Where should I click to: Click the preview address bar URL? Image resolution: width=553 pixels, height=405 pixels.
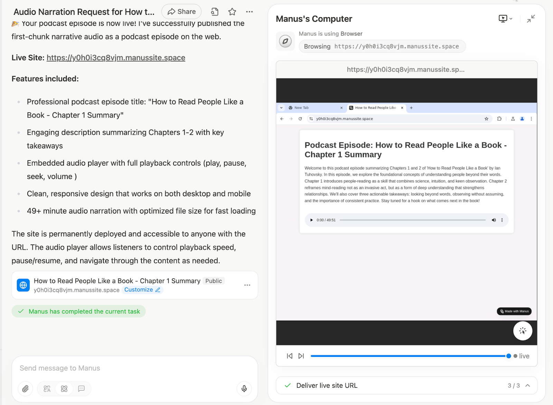click(406, 69)
